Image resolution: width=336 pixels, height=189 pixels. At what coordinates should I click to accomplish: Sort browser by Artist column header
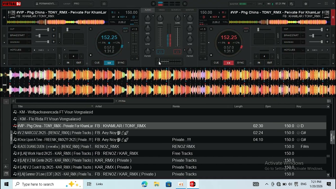coord(133,106)
